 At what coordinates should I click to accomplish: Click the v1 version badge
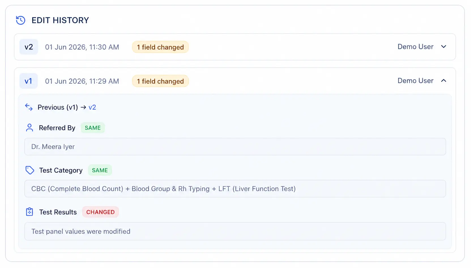click(29, 81)
